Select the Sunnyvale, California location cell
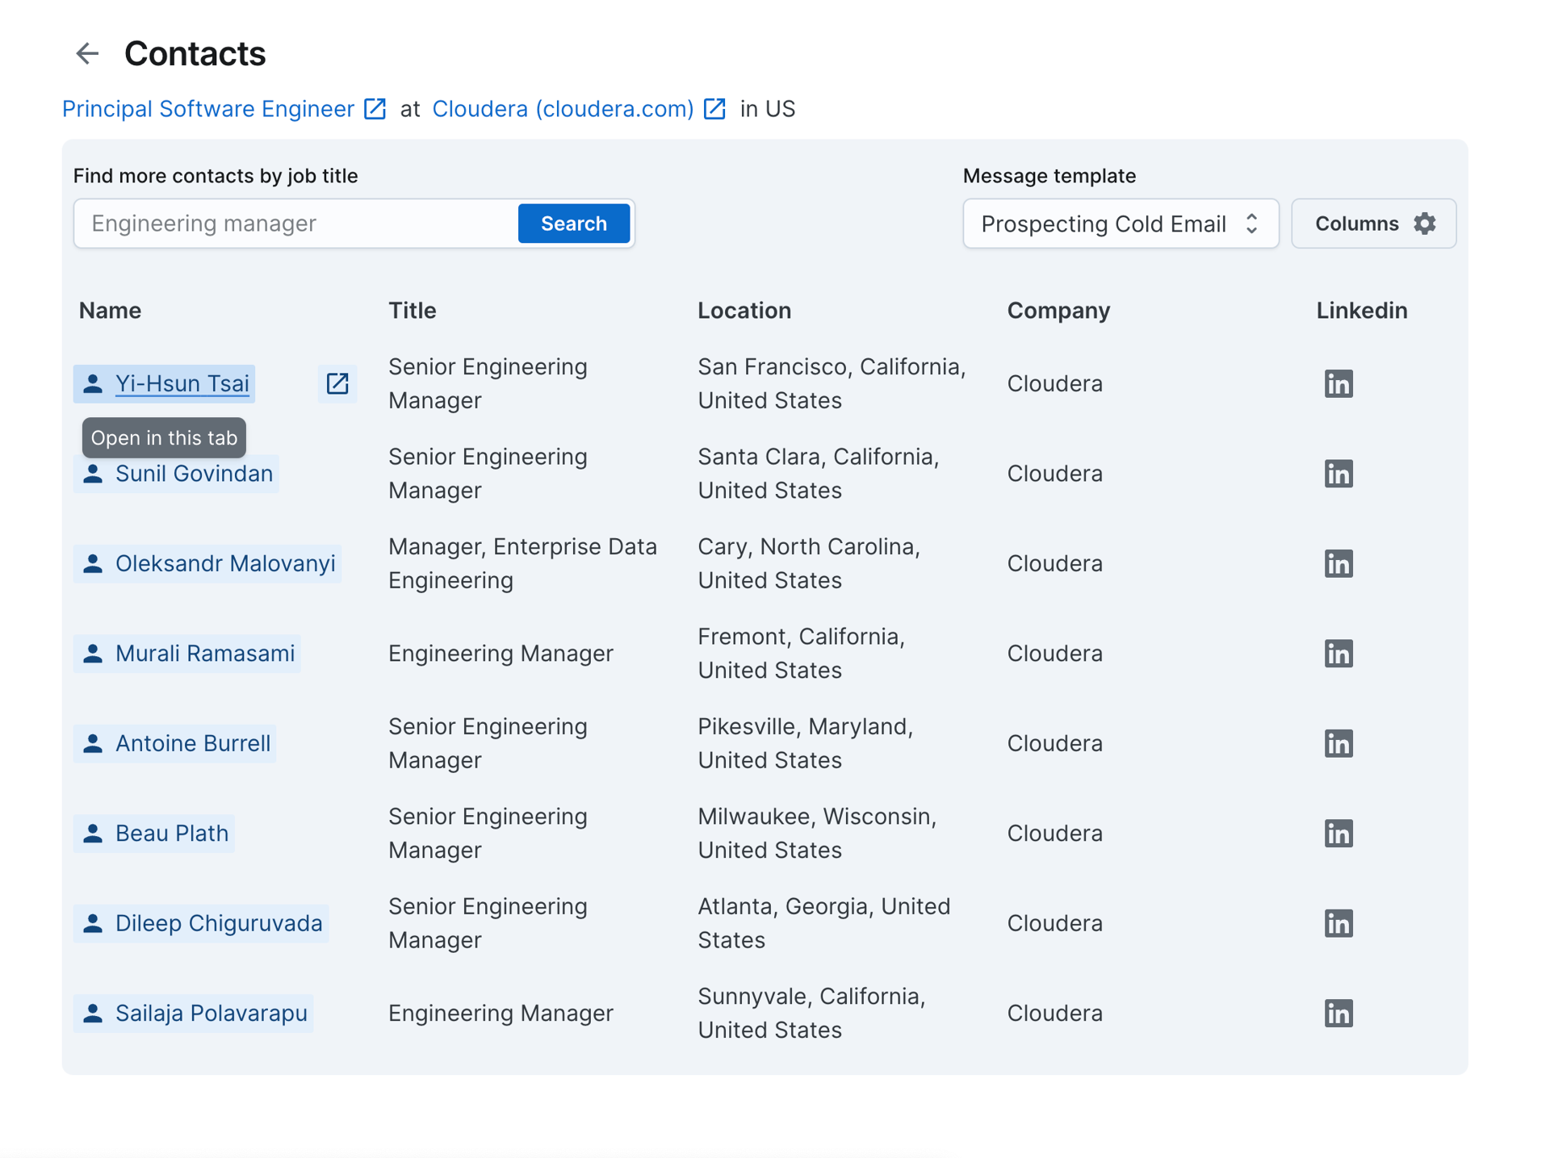Image resolution: width=1550 pixels, height=1158 pixels. 811,1013
